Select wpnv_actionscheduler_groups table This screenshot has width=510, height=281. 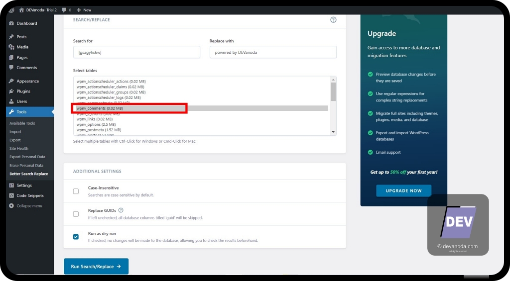tap(111, 93)
